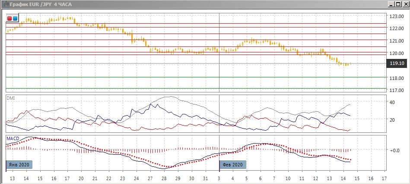
Task: Click the red square button on chart
Action: tap(10, 18)
